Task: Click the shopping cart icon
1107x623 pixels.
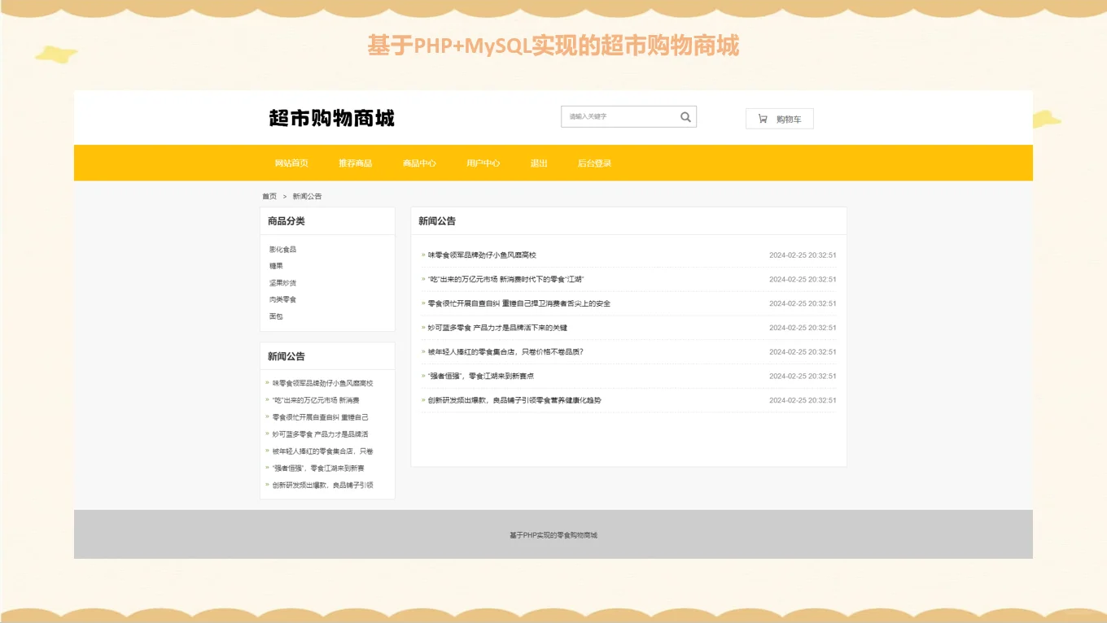Action: 761,118
